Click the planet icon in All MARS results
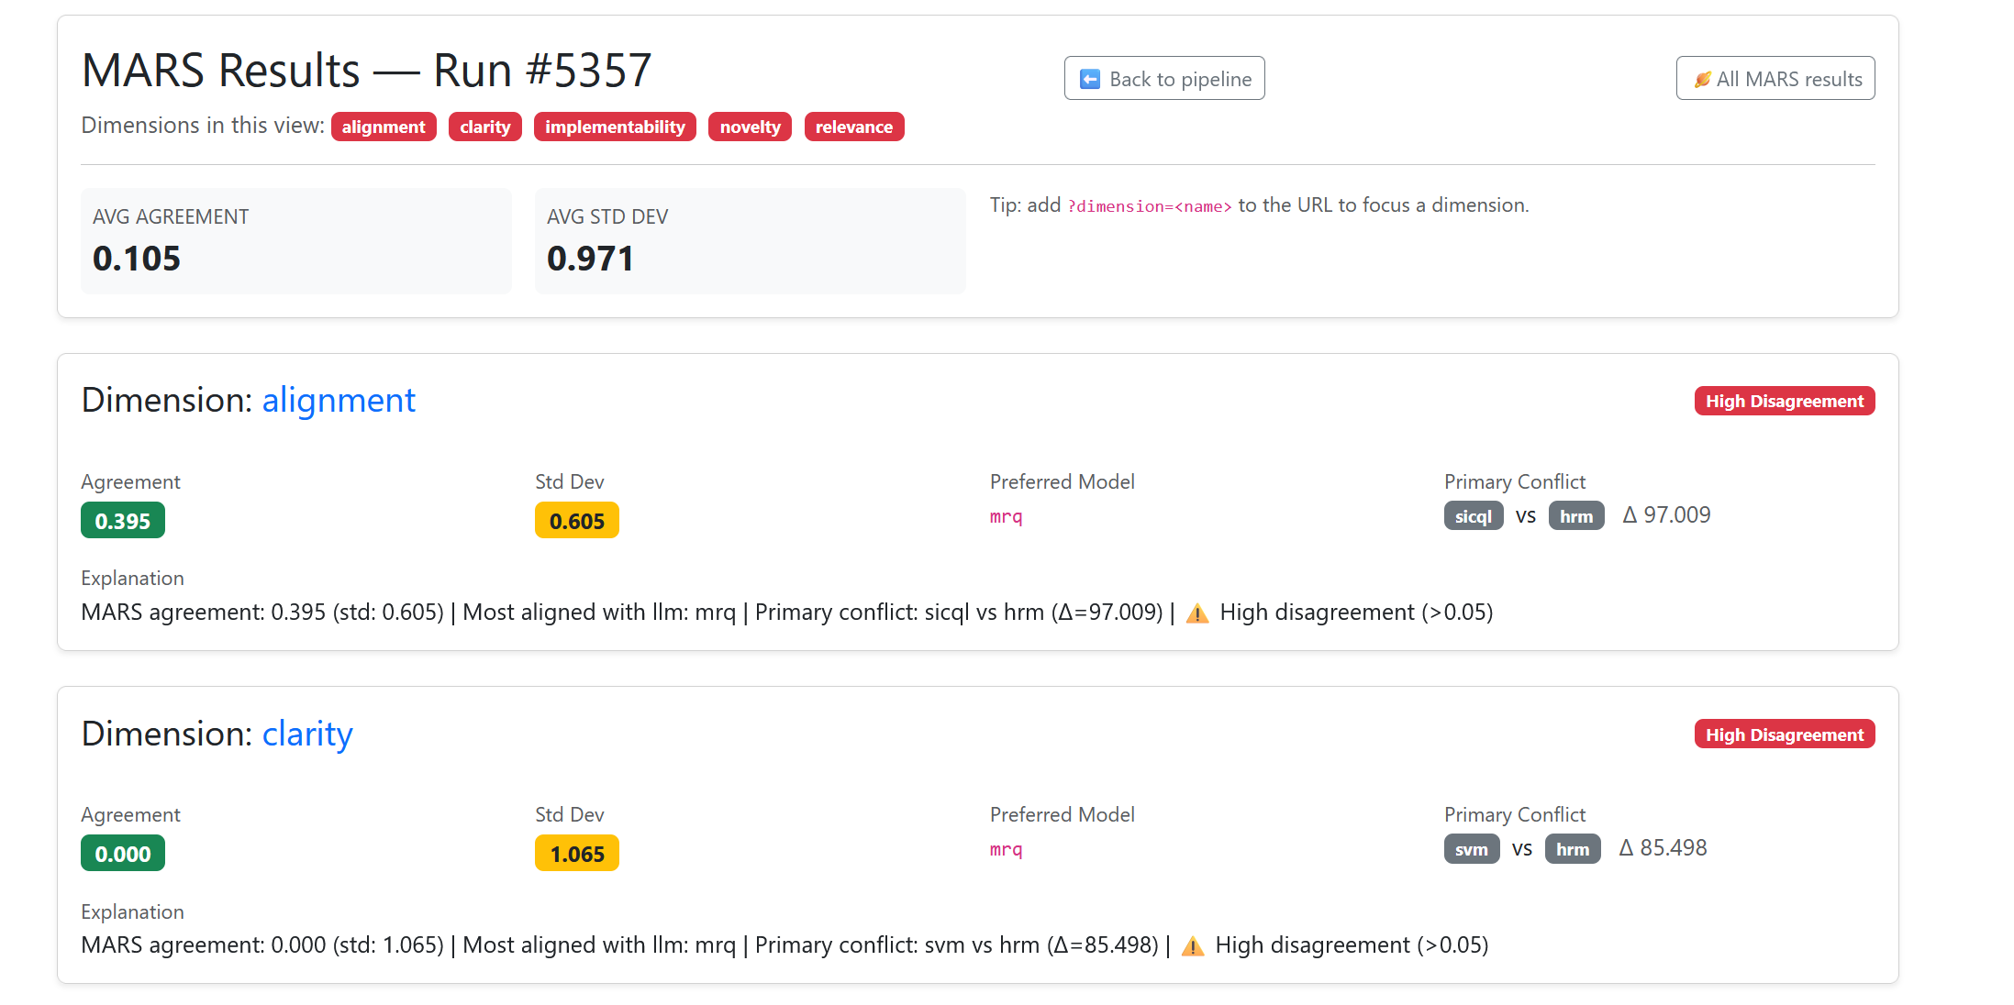Viewport: 2014px width, 1005px height. click(1702, 79)
